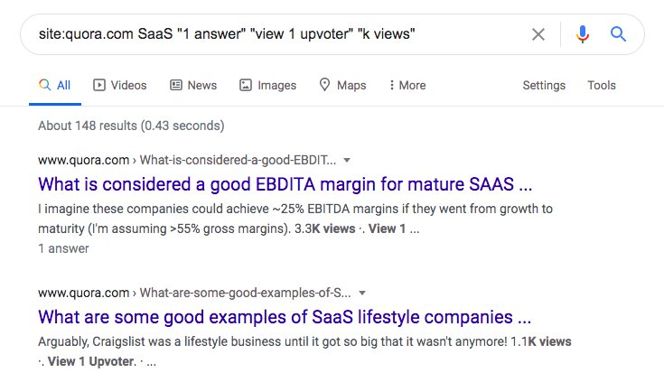664x373 pixels.
Task: Open the SaaS lifestyle companies result link
Action: click(285, 318)
